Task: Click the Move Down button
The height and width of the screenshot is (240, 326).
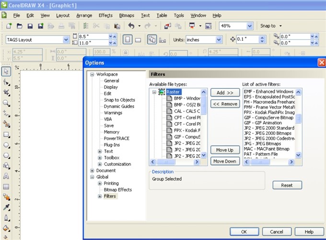Action: tap(225, 161)
